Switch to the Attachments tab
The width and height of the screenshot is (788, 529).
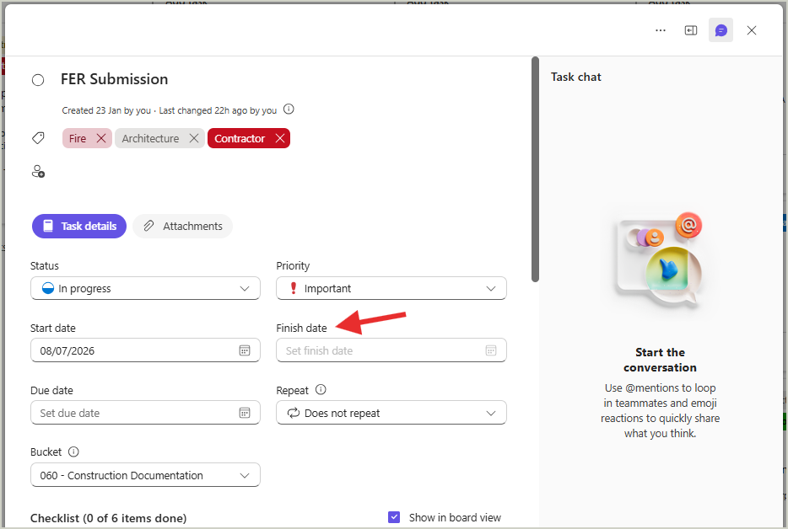(x=183, y=227)
